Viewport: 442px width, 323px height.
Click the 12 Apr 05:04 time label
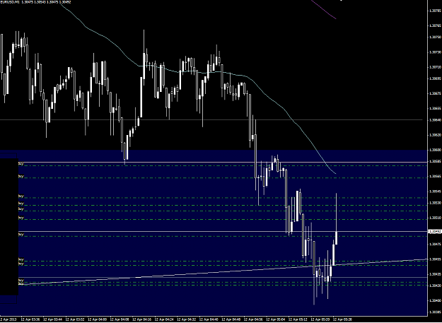(274, 319)
